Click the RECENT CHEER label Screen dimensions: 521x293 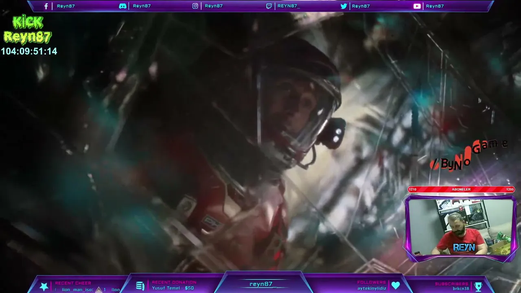[x=73, y=283]
